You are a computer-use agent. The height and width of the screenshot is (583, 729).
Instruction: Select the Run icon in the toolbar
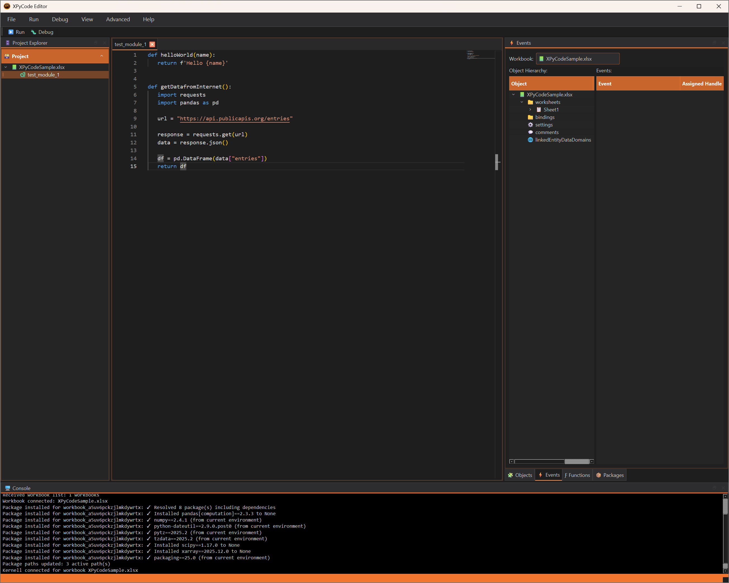pyautogui.click(x=11, y=32)
